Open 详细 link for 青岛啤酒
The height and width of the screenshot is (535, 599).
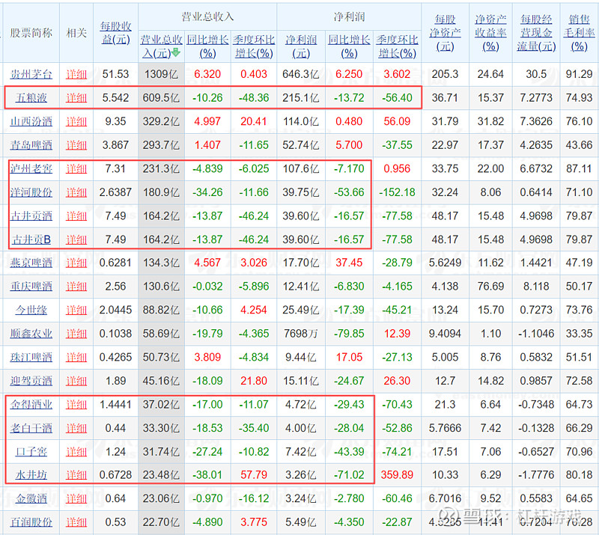click(x=76, y=145)
